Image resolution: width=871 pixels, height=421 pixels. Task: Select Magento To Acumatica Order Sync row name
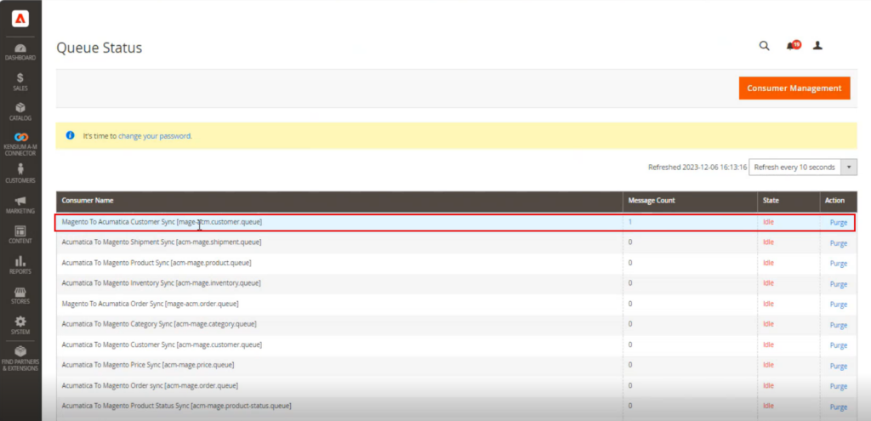coord(150,304)
